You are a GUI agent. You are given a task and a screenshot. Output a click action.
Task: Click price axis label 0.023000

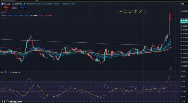[184, 11]
